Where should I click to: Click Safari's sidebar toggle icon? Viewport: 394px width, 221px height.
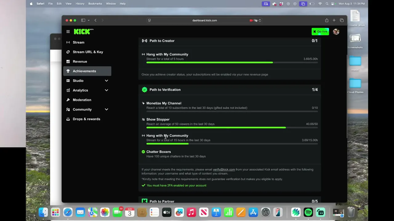83,20
